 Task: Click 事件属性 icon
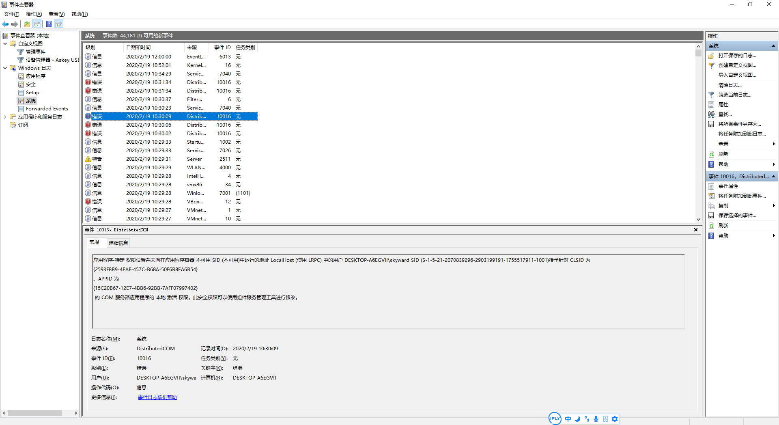tap(711, 186)
